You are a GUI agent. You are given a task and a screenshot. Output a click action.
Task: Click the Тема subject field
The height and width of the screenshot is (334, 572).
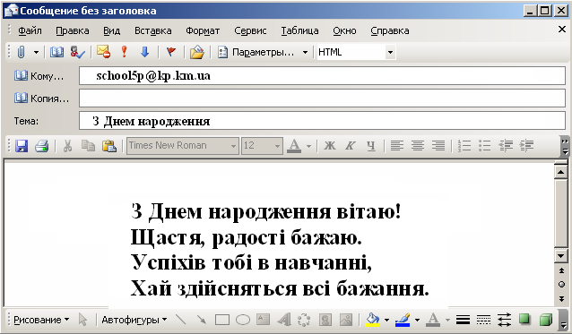(x=322, y=121)
